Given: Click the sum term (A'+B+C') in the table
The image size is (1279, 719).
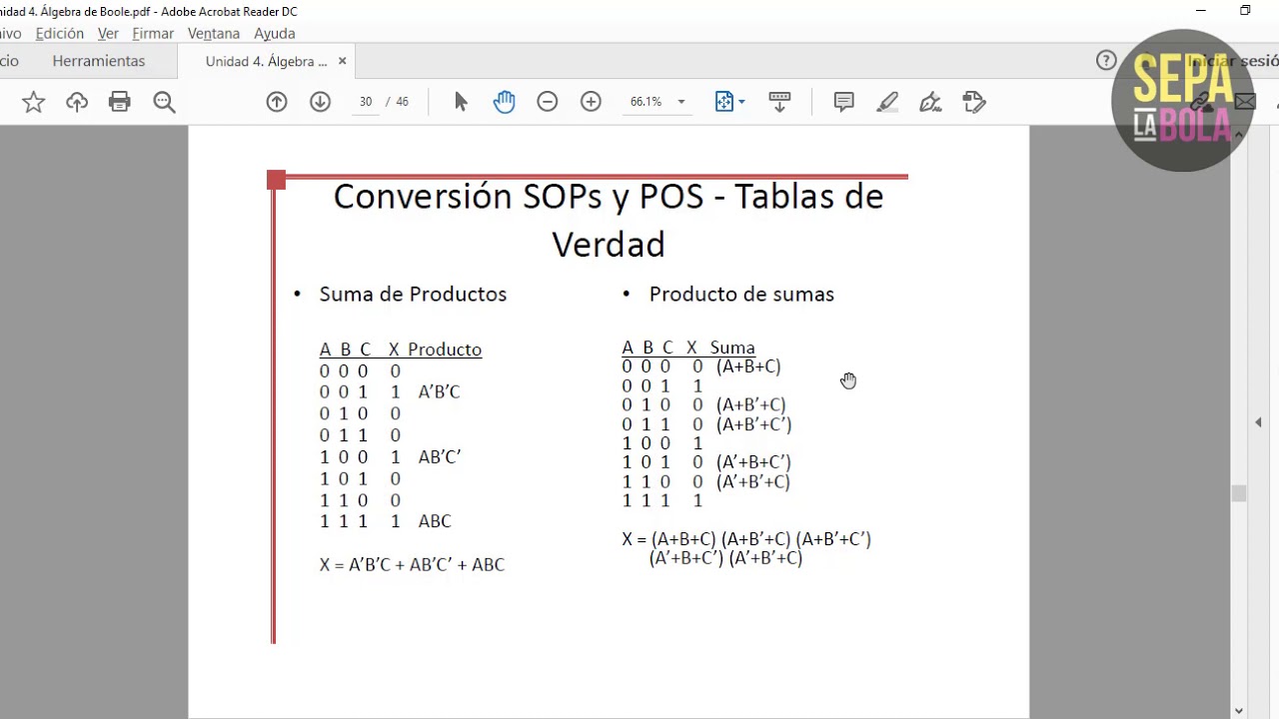Looking at the screenshot, I should [x=753, y=462].
